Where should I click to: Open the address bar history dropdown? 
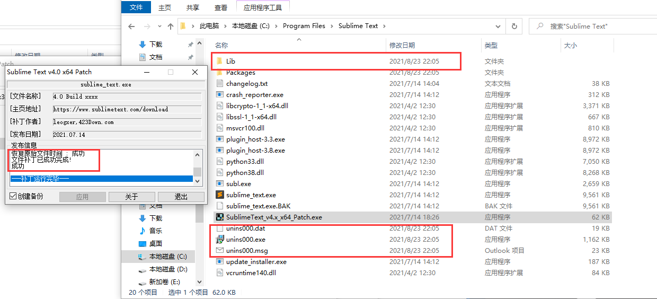point(498,26)
